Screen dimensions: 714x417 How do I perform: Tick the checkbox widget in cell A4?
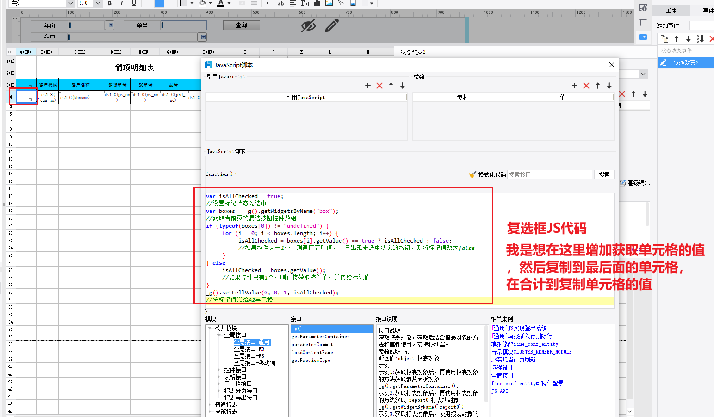click(30, 100)
